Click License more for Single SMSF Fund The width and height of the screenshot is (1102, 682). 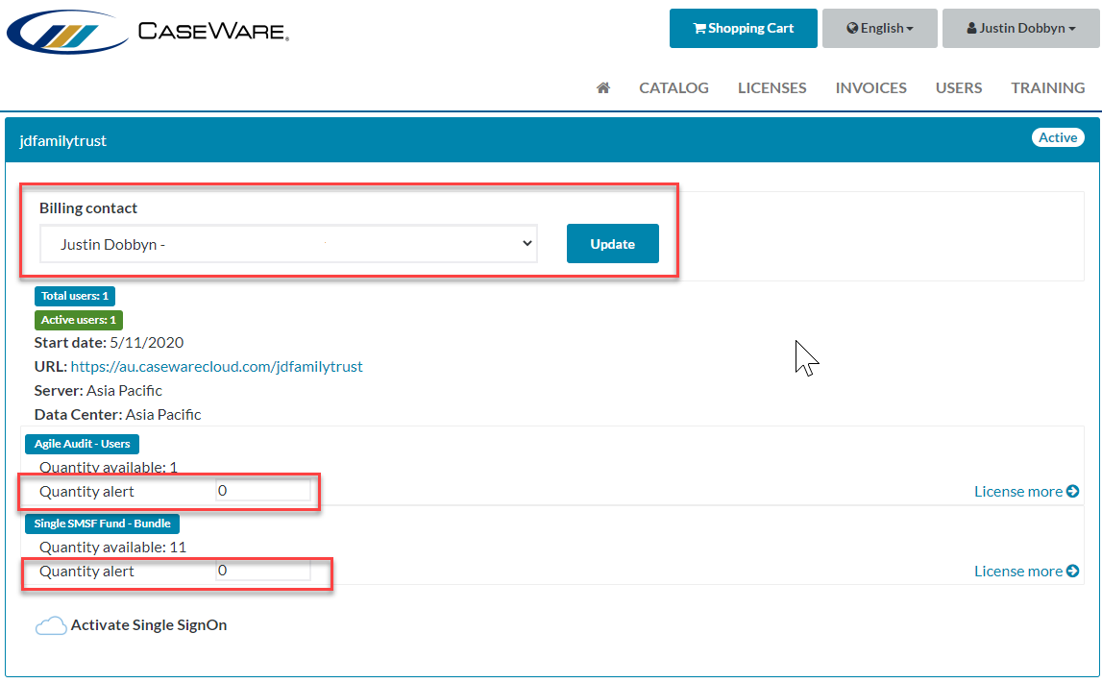point(1026,572)
